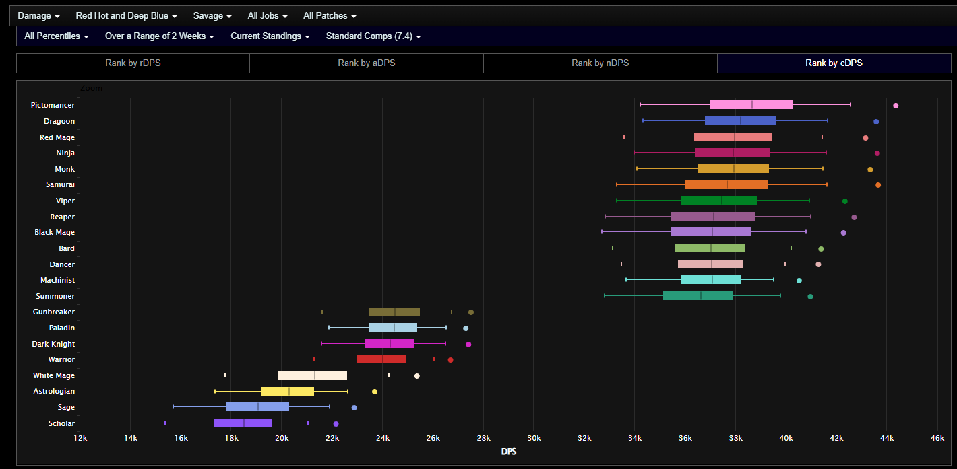The height and width of the screenshot is (469, 957).
Task: Click the Samurai max outlier dot
Action: 878,185
